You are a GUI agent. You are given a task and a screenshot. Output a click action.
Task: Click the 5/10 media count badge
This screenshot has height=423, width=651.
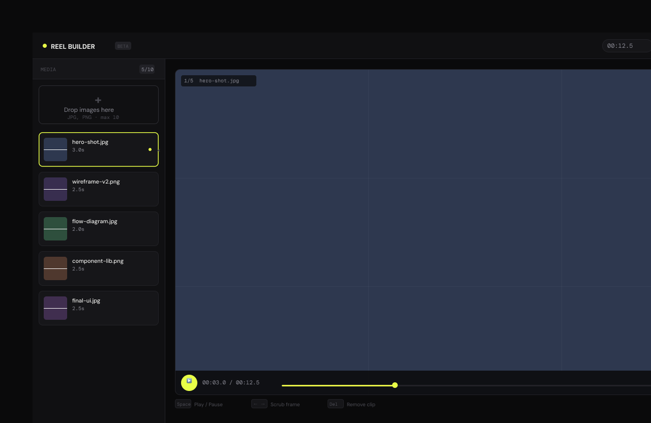(147, 69)
